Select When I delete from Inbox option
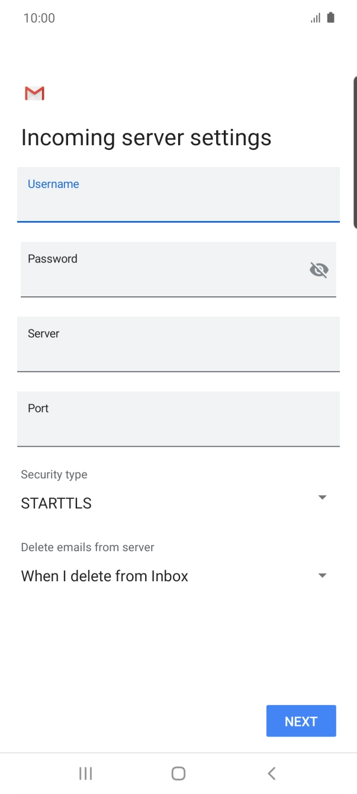Viewport: 357px width, 794px height. [104, 575]
